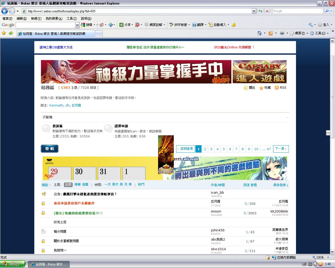Click the Print icon in command bar
335x268 pixels.
click(x=282, y=33)
